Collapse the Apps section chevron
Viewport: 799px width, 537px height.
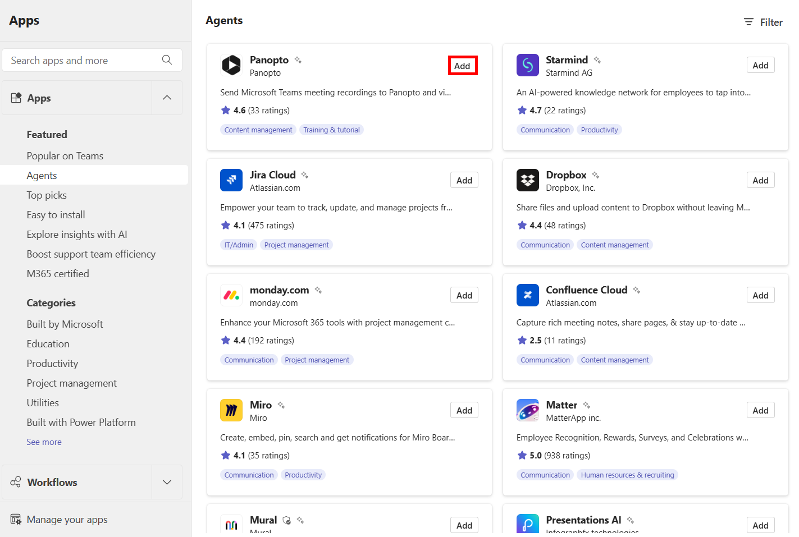point(167,97)
